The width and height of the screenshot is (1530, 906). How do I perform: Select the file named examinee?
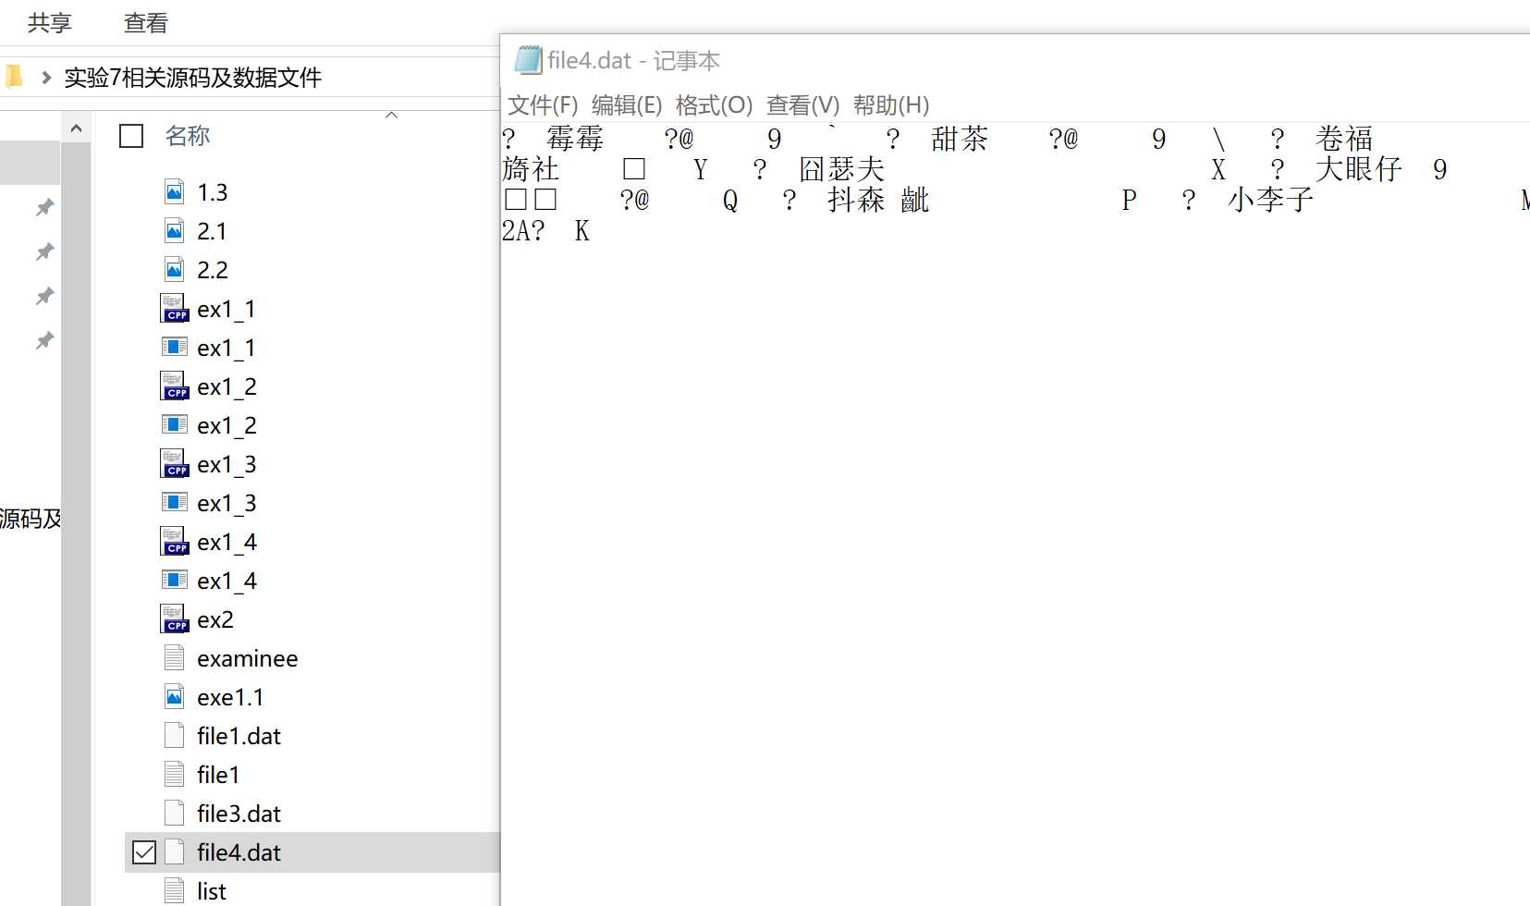click(x=248, y=658)
